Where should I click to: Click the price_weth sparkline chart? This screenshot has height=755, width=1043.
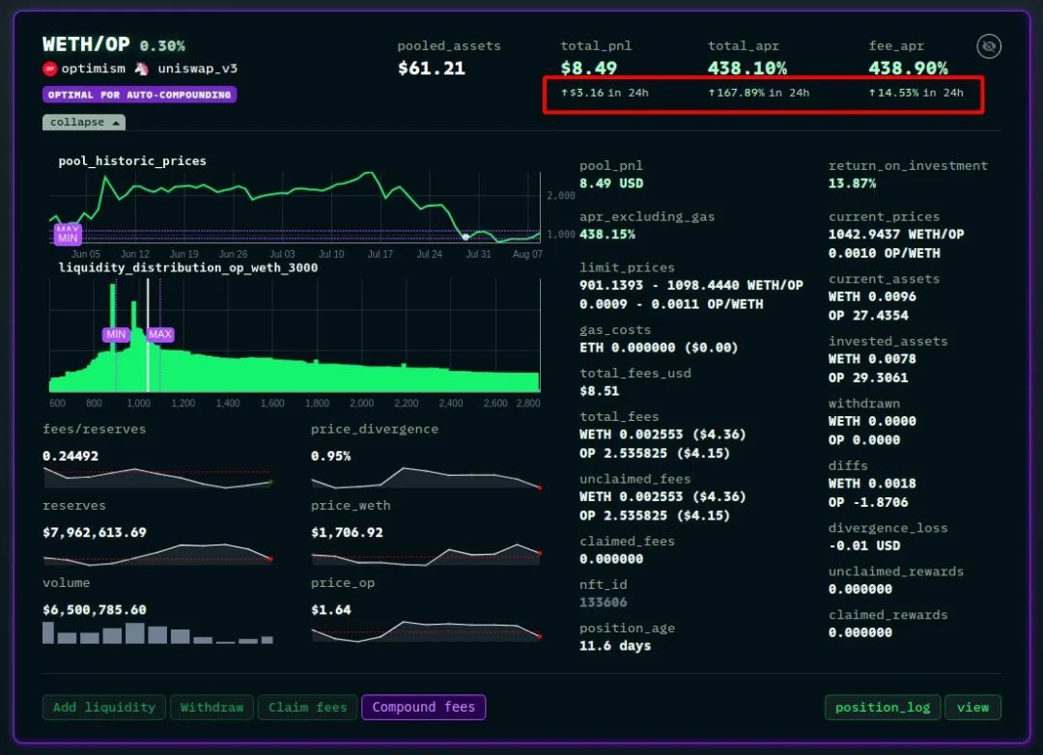pyautogui.click(x=425, y=555)
